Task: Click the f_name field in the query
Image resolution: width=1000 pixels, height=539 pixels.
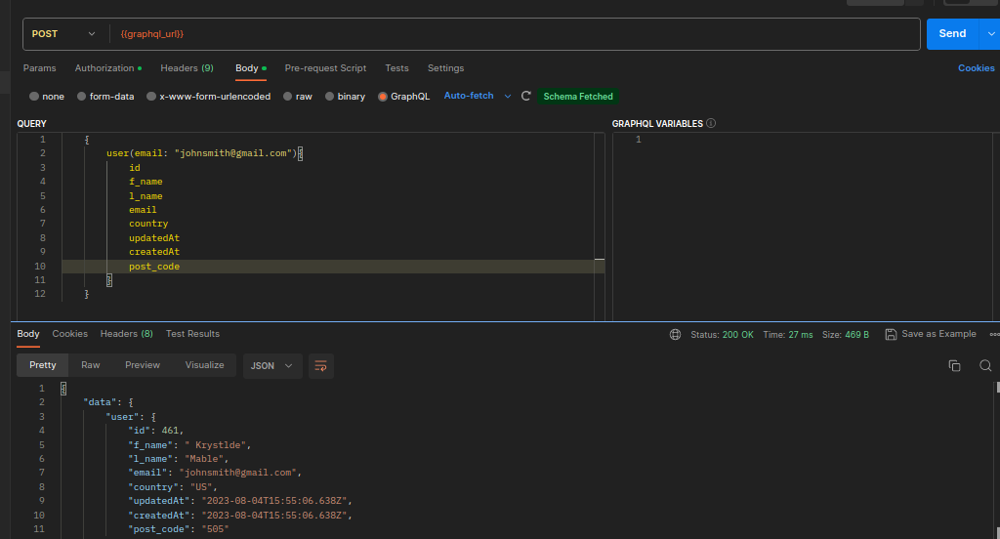Action: pyautogui.click(x=146, y=182)
